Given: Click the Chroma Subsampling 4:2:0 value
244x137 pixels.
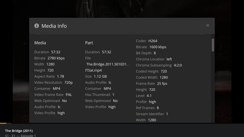Looking at the screenshot, I should pos(178,65).
